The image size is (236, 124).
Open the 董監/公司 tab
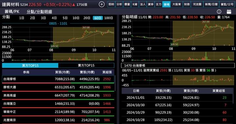pyautogui.click(x=227, y=4)
